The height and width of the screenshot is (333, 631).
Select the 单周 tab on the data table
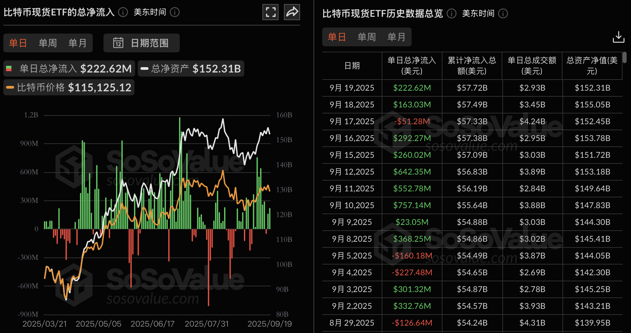point(367,37)
